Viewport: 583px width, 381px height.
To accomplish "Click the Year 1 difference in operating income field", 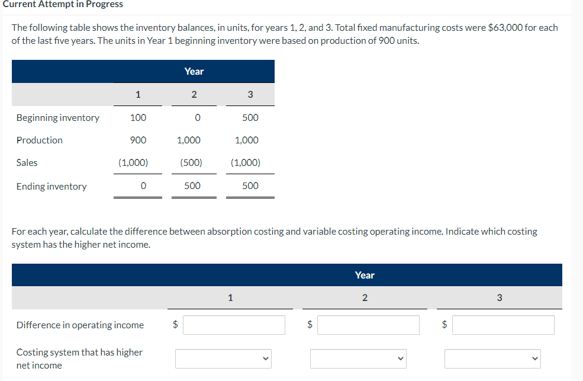I will click(x=234, y=325).
